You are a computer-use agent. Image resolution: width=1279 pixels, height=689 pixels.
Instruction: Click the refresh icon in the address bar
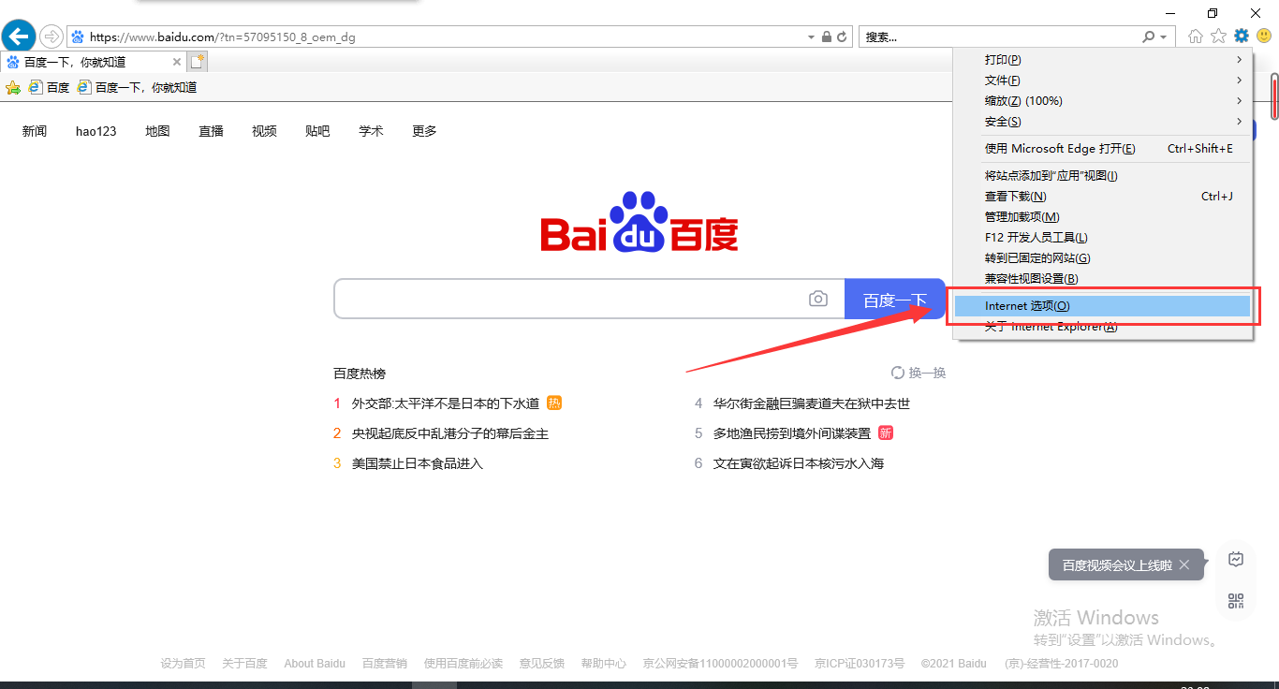(844, 36)
